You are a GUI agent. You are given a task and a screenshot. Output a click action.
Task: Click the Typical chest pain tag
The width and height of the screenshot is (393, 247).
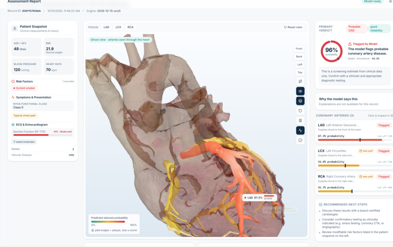point(24,116)
